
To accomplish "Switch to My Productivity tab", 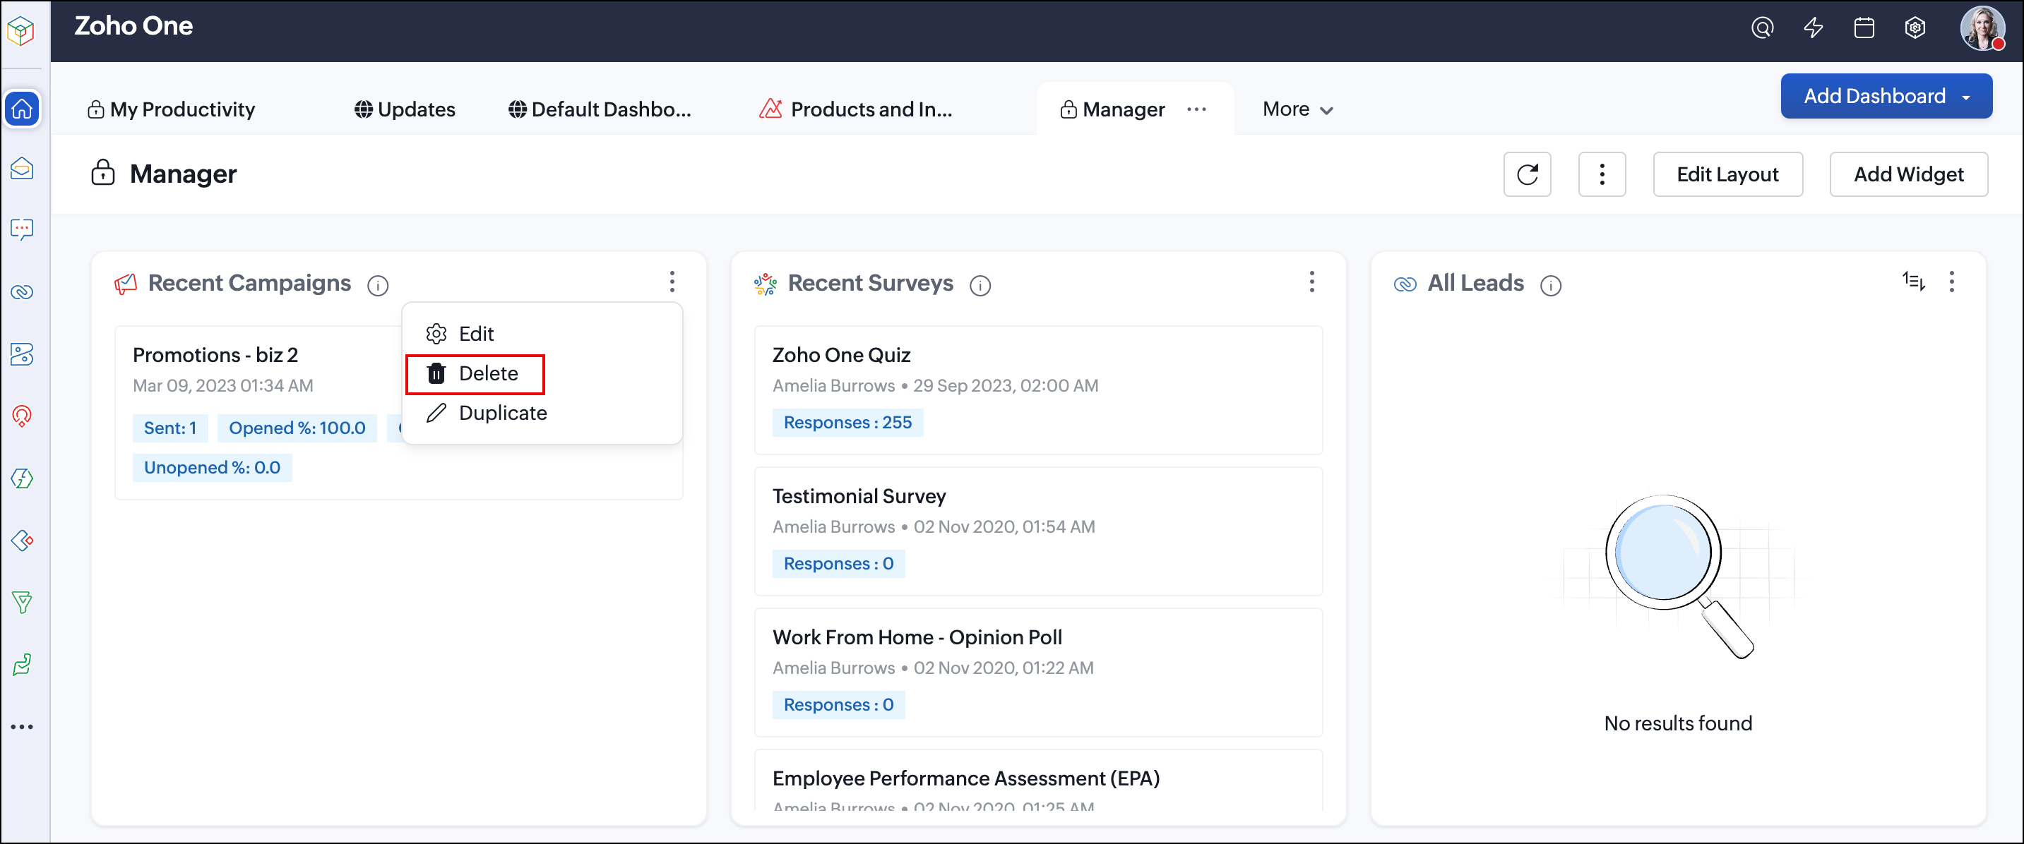I will pyautogui.click(x=172, y=109).
